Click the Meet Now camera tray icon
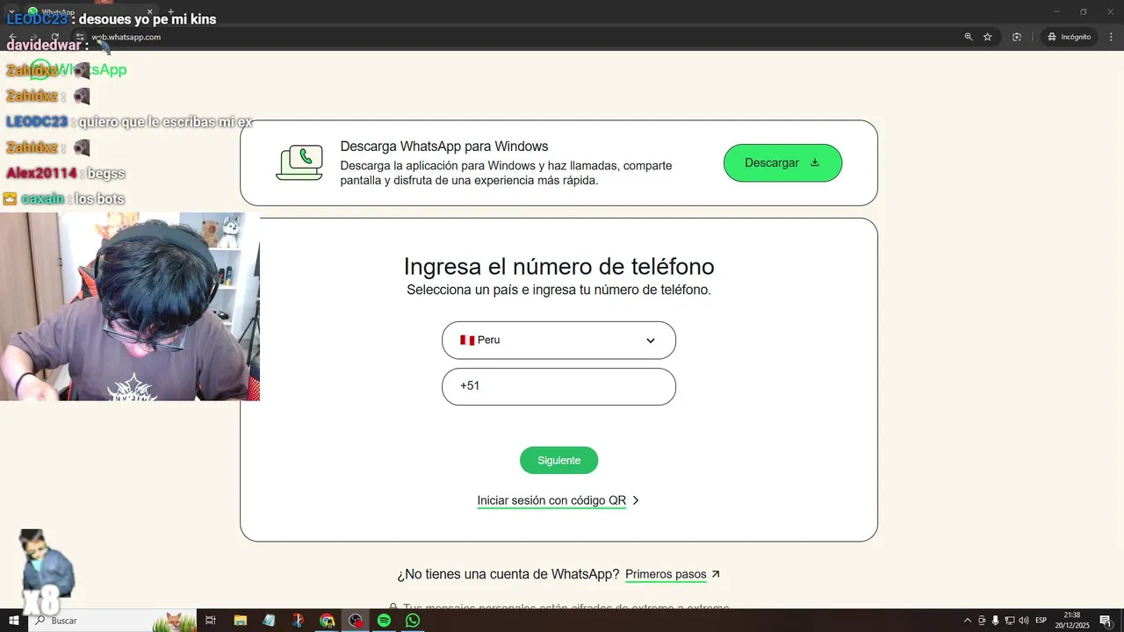Viewport: 1124px width, 632px height. pyautogui.click(x=982, y=621)
